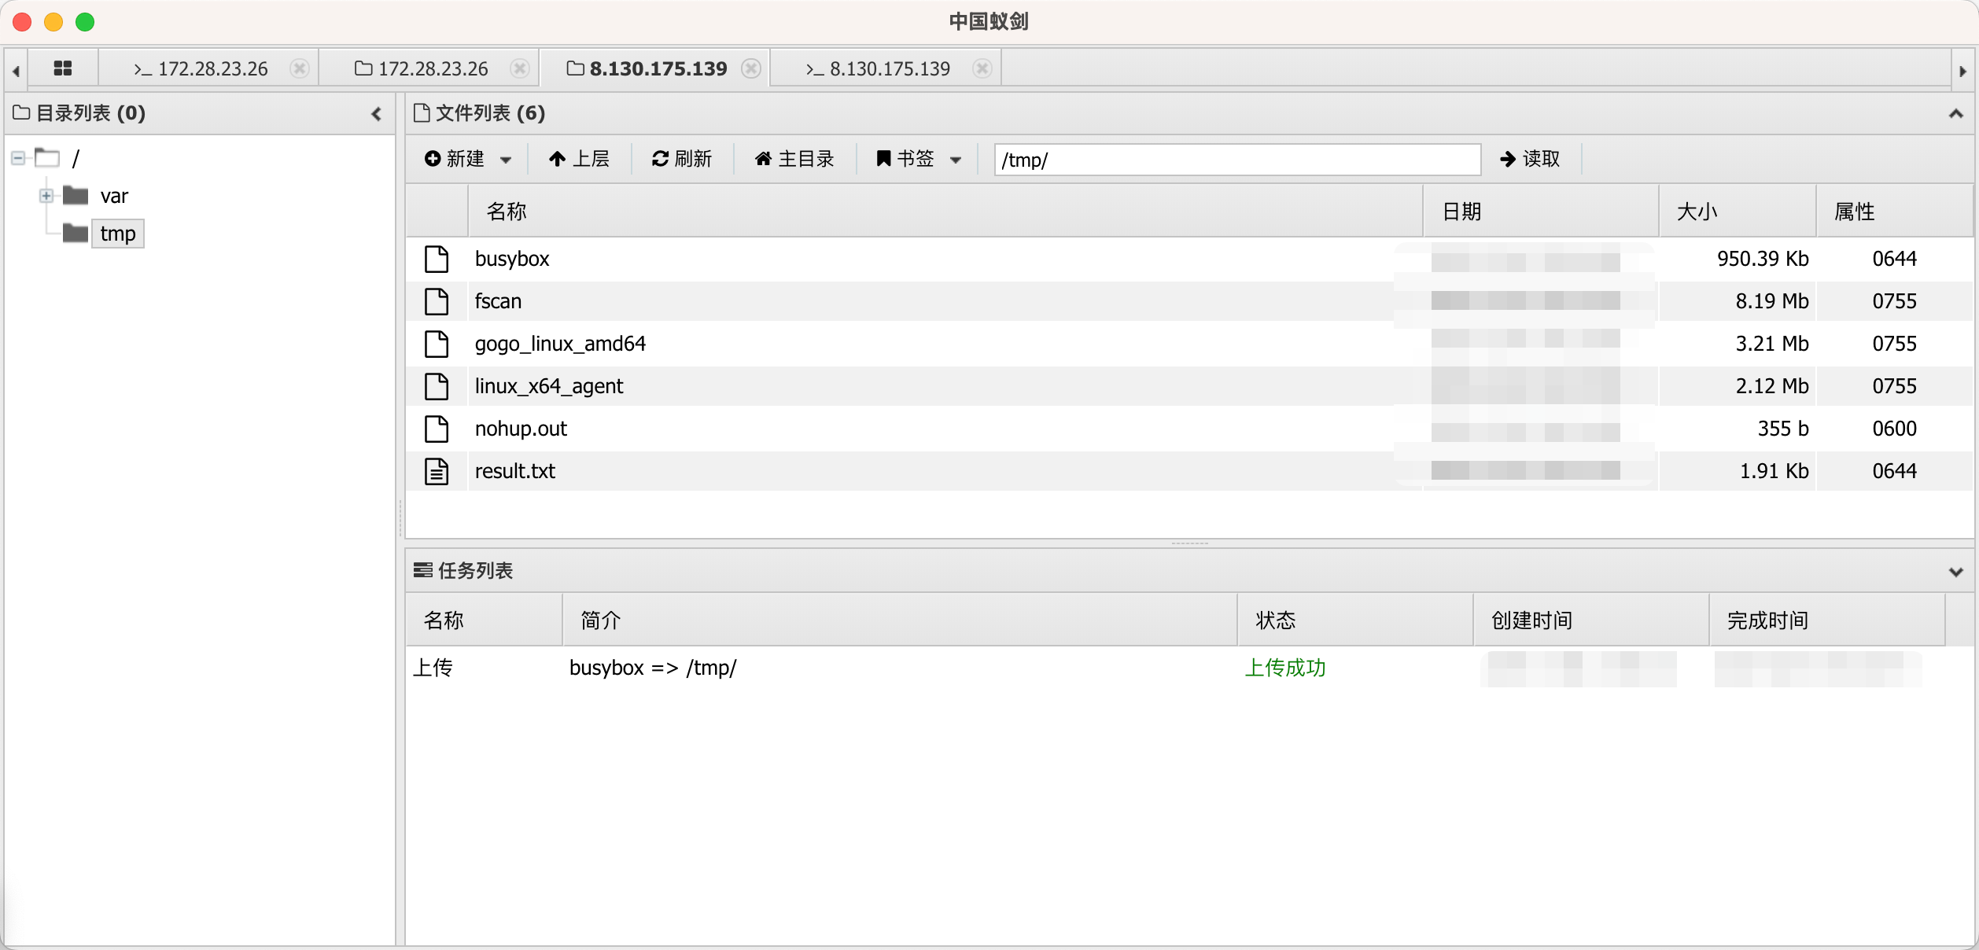Click the /tmp/ path input field
Image resolution: width=1979 pixels, height=950 pixels.
point(1236,160)
